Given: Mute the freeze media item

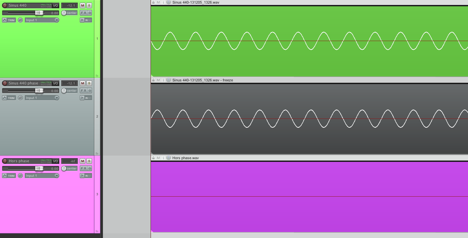Looking at the screenshot, I should click(x=158, y=80).
